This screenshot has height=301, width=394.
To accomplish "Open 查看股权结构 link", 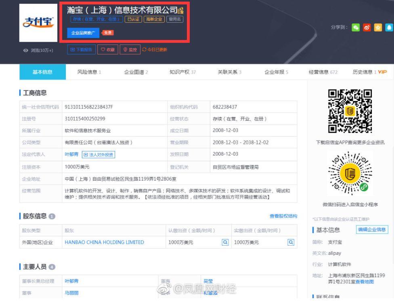I will pyautogui.click(x=283, y=216).
